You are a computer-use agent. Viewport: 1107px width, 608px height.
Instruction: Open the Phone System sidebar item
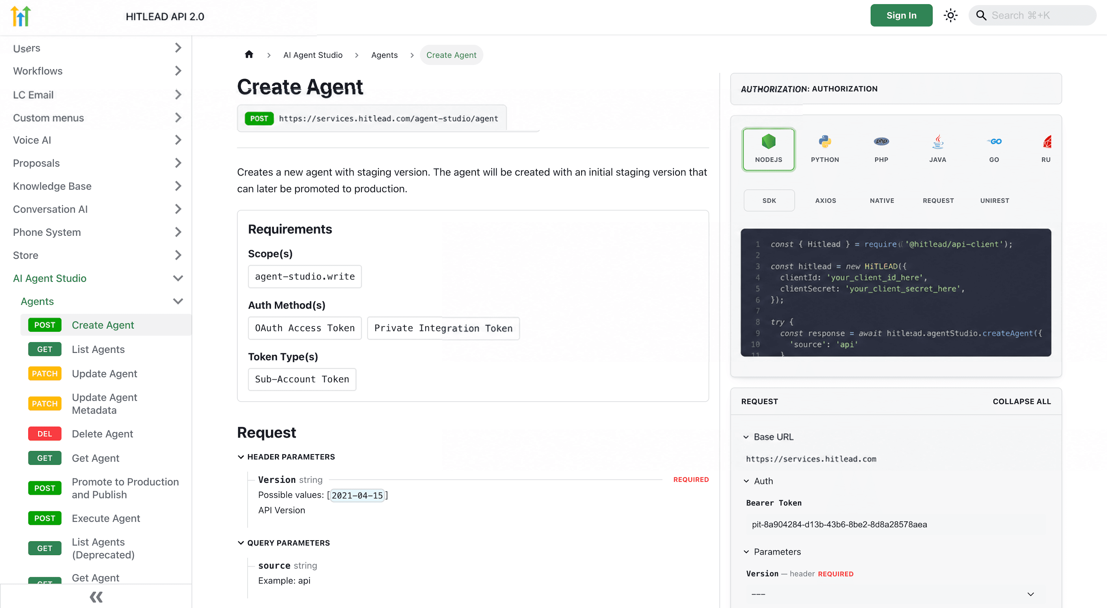point(96,232)
